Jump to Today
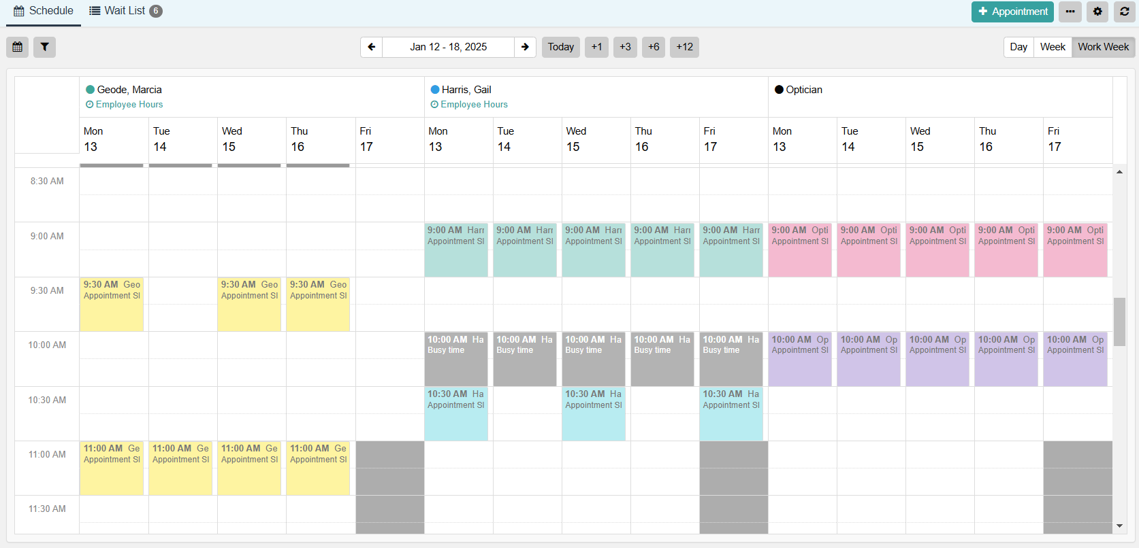The height and width of the screenshot is (548, 1139). pos(560,47)
